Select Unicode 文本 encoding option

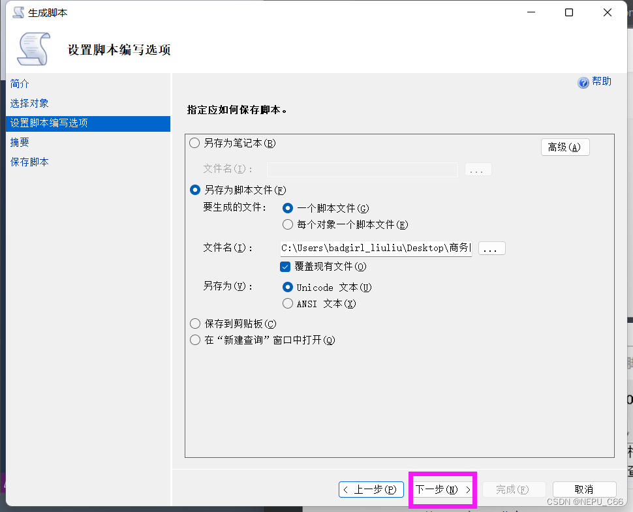coord(288,287)
